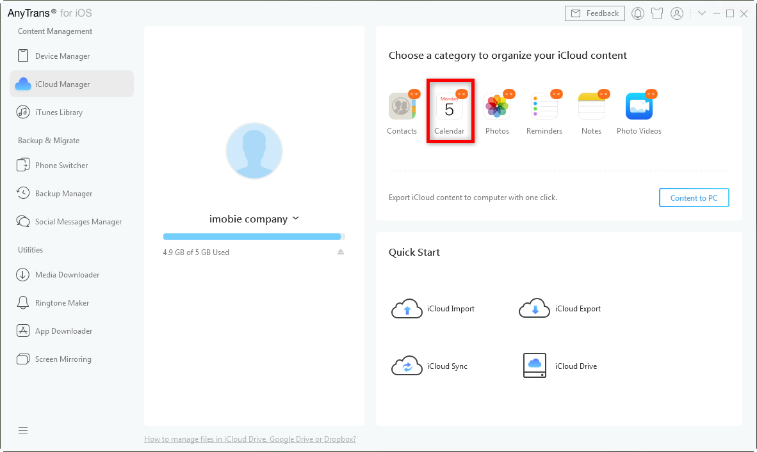Open notifications bell icon in title bar
This screenshot has width=757, height=452.
pos(638,13)
